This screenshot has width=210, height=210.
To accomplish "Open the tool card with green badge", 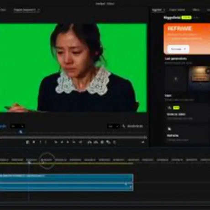I will click(188, 113).
